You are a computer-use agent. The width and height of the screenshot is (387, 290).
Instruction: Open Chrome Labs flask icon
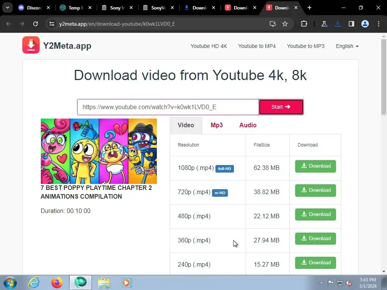(x=324, y=24)
